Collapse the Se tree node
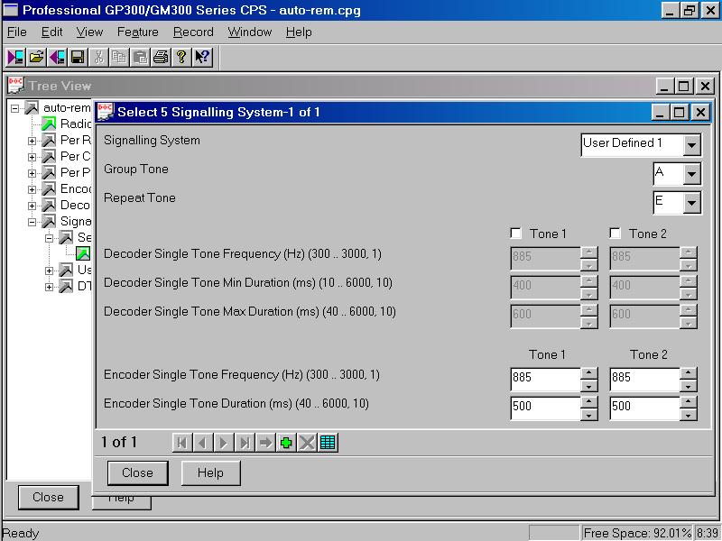The height and width of the screenshot is (541, 722). tap(49, 238)
